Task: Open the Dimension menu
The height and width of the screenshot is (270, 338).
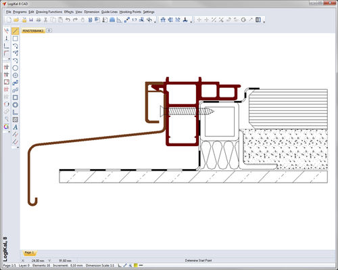Action: click(x=92, y=12)
